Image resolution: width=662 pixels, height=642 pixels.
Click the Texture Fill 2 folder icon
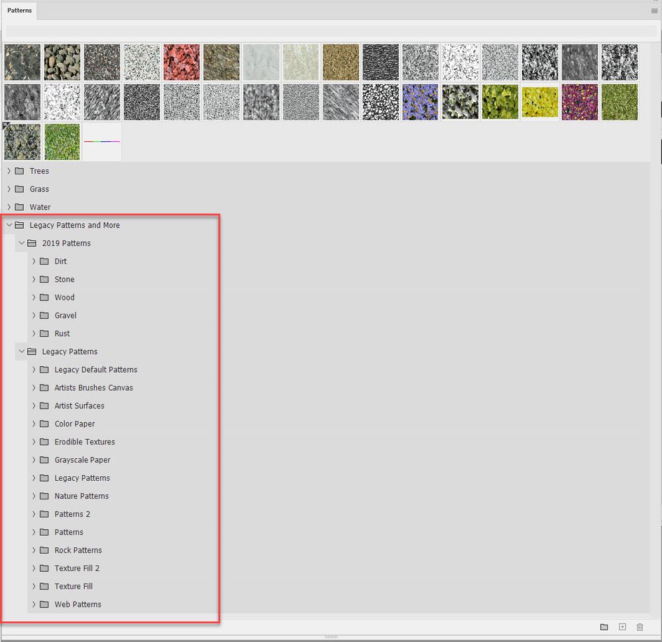coord(44,568)
